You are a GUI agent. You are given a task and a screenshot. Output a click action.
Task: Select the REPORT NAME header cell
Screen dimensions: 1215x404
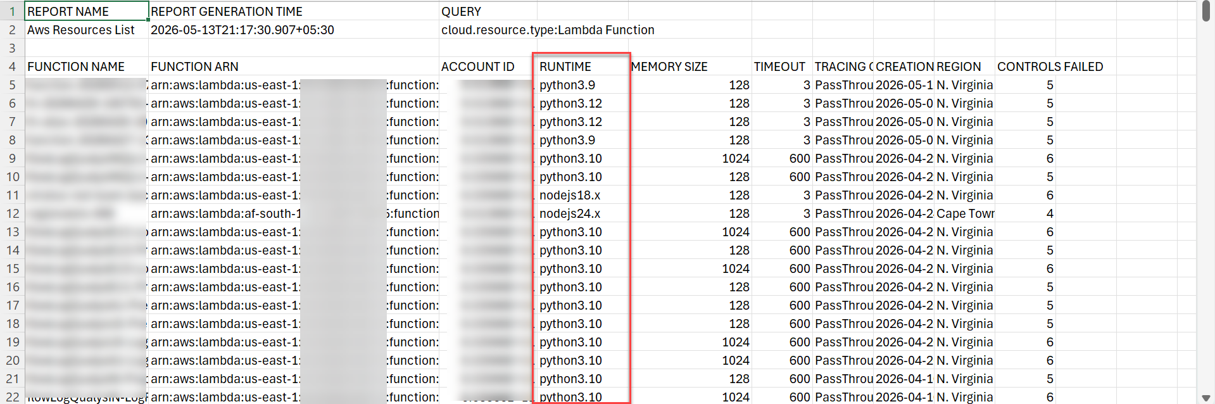[86, 11]
